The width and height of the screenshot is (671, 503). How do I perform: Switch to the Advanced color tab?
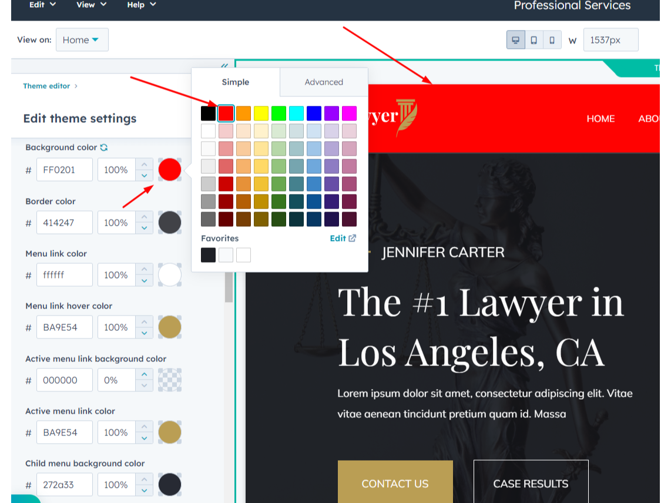pyautogui.click(x=324, y=82)
